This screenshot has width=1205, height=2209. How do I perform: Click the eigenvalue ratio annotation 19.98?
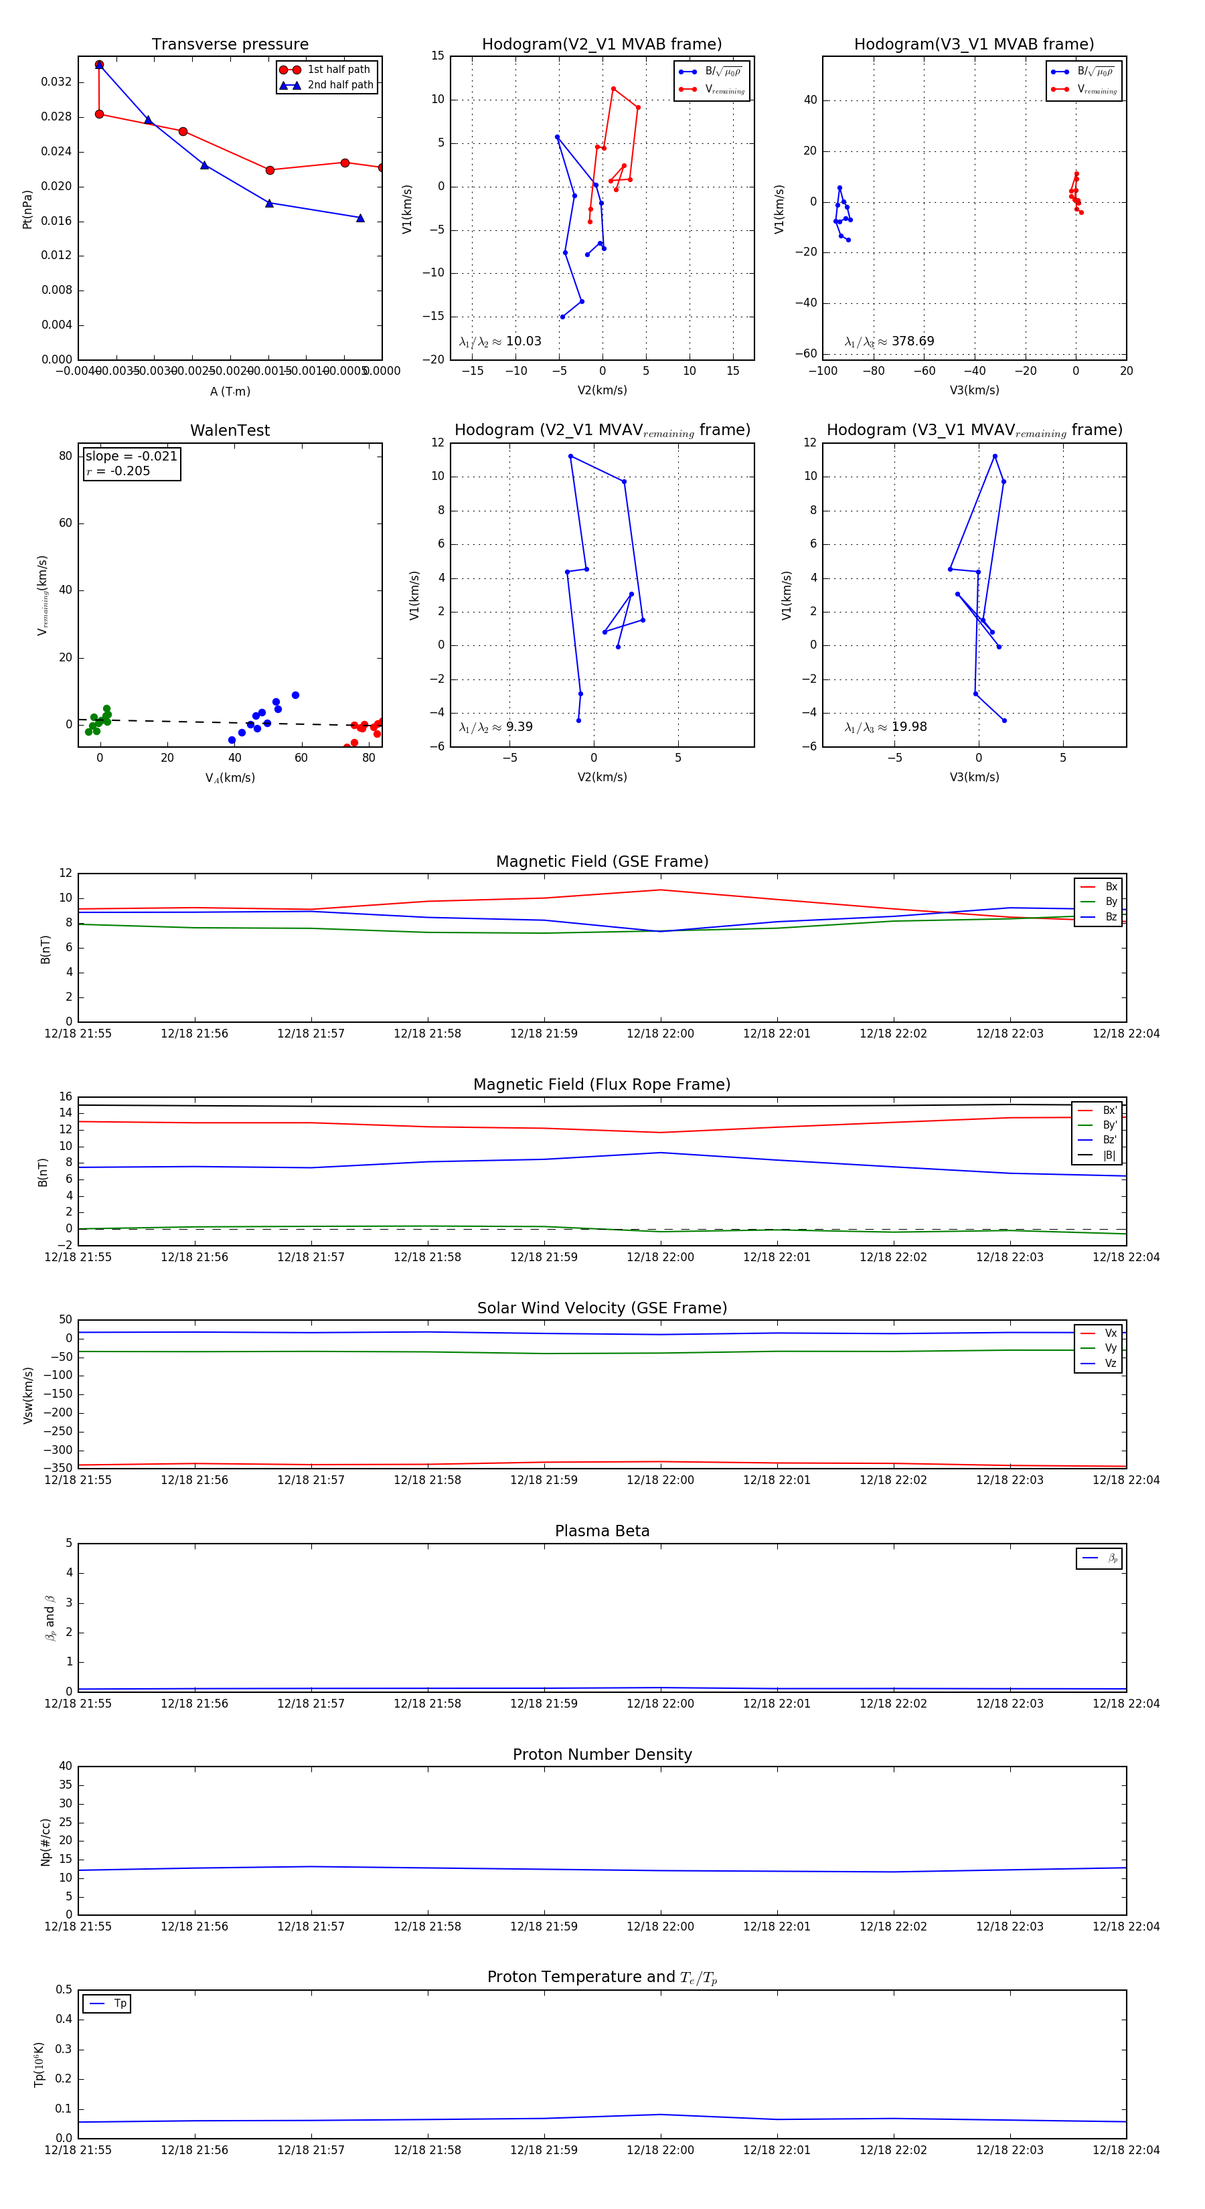[x=886, y=727]
